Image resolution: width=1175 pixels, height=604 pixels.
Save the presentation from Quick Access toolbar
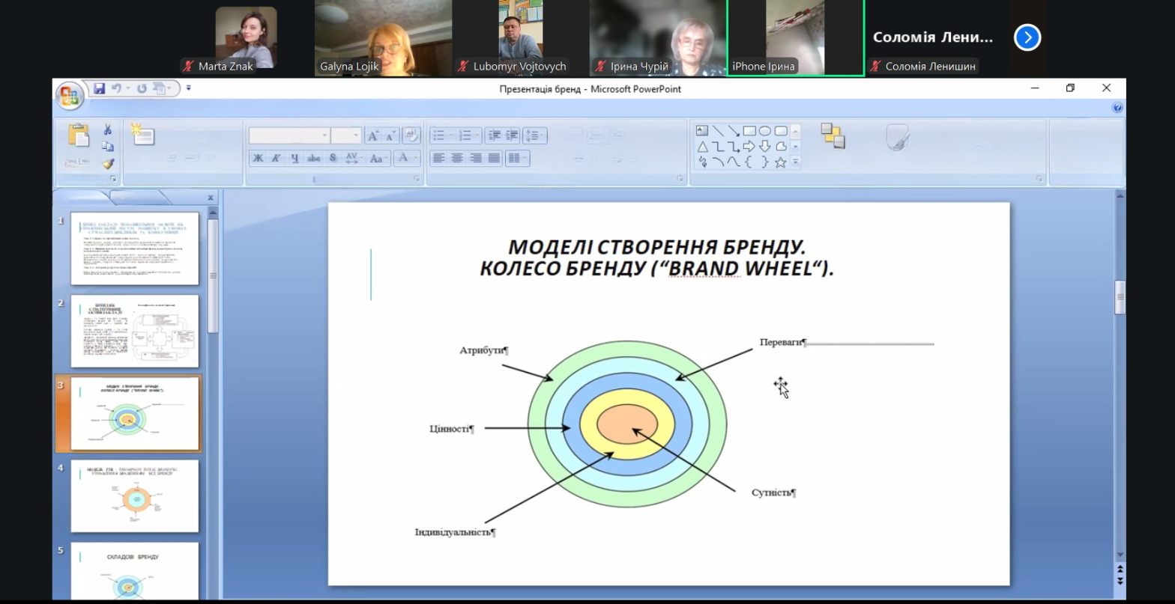pyautogui.click(x=99, y=88)
